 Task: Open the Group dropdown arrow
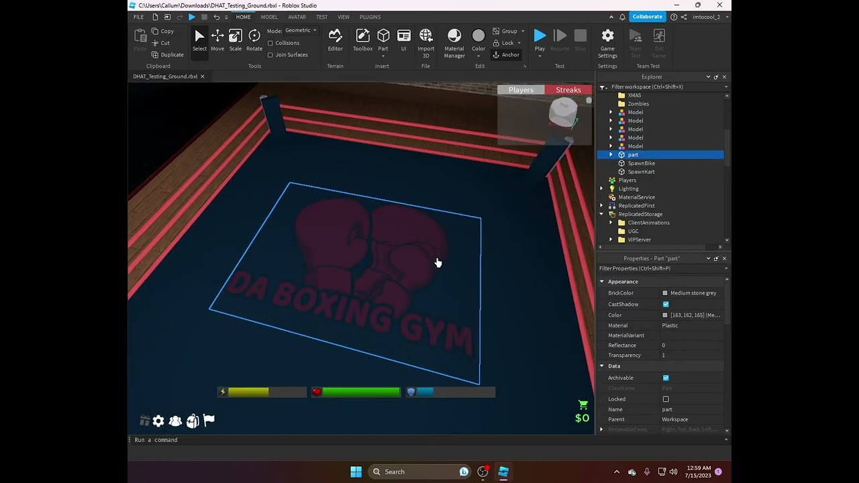coord(523,31)
